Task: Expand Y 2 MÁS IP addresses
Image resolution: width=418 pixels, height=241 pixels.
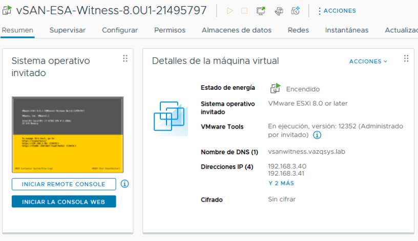Action: (x=281, y=183)
